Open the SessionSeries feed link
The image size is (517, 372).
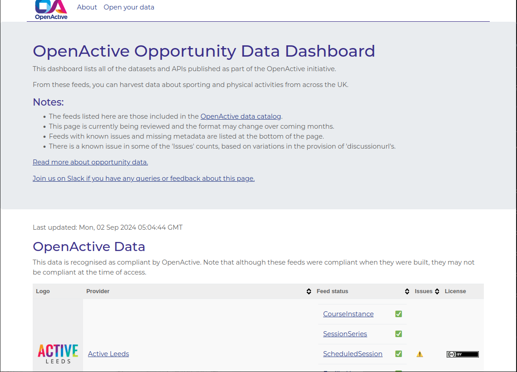(x=345, y=334)
